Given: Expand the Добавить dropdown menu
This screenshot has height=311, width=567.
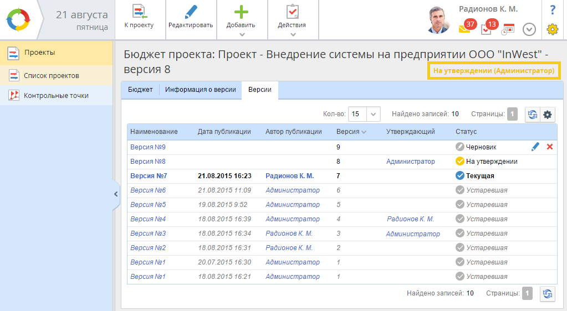Looking at the screenshot, I should click(x=242, y=34).
